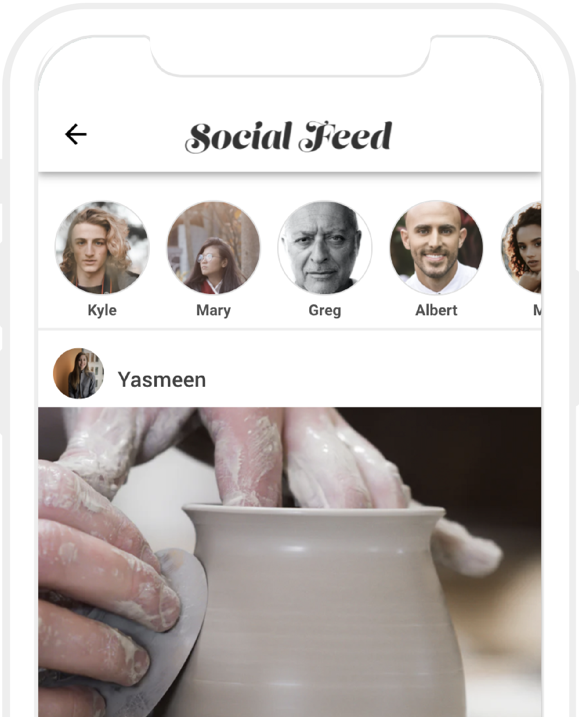Click the Yasmeen username
The image size is (579, 717).
162,380
